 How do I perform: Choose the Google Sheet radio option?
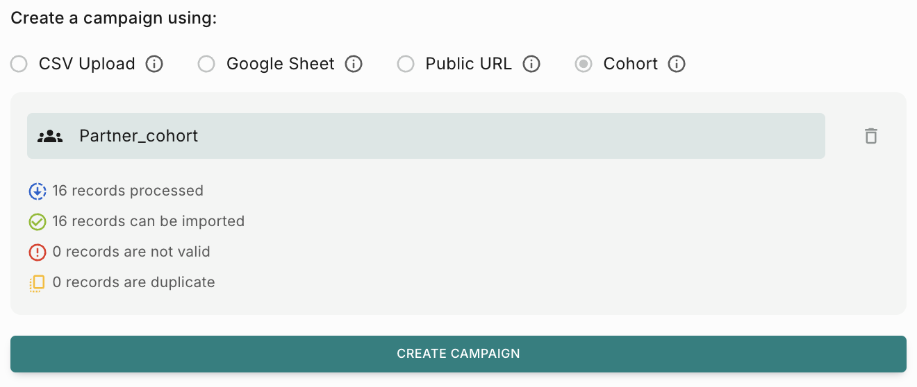[x=206, y=64]
